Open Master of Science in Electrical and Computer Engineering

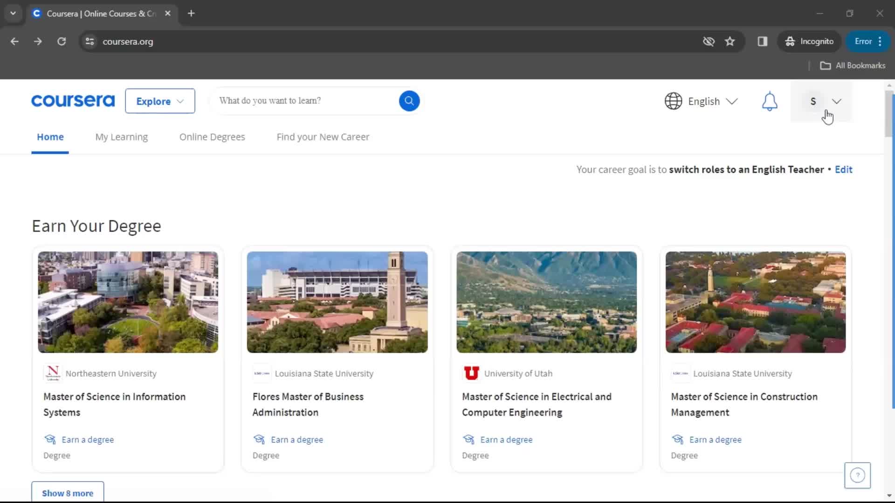tap(537, 404)
